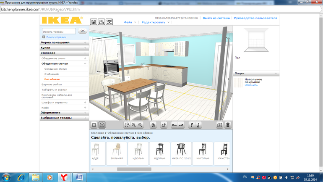Select the С обивкой subcategory
Image resolution: width=323 pixels, height=182 pixels.
(52, 74)
